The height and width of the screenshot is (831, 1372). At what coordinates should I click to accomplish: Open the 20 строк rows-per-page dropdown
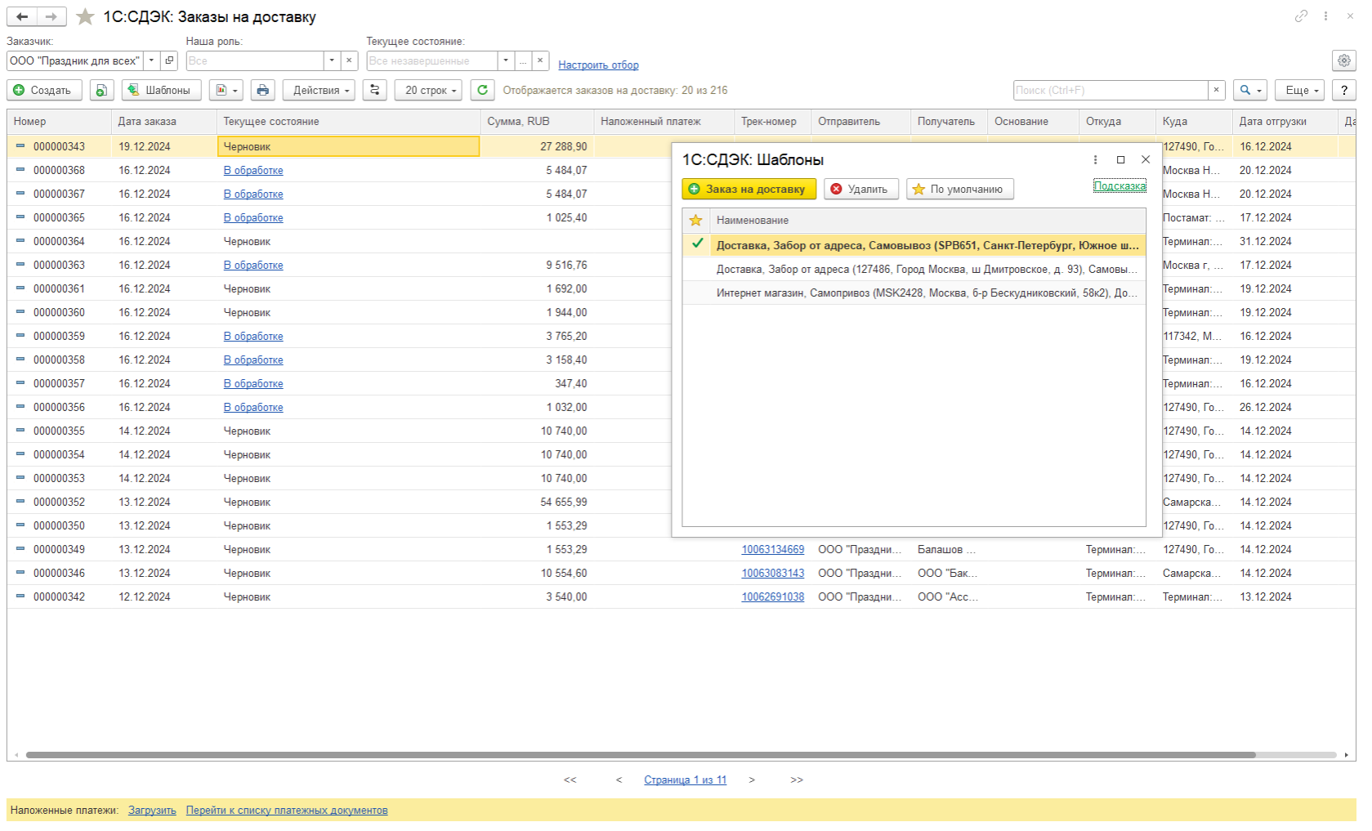[428, 90]
